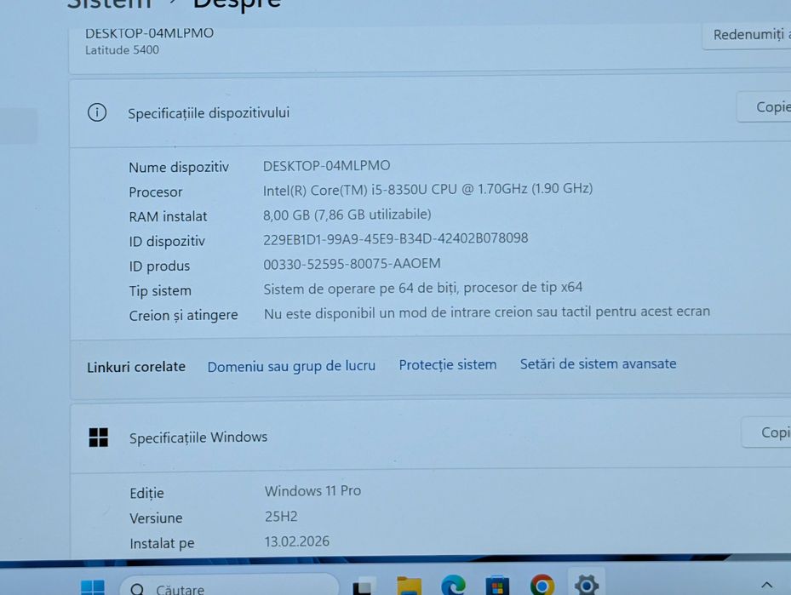Select the 25H2 version value
This screenshot has height=595, width=791.
281,517
